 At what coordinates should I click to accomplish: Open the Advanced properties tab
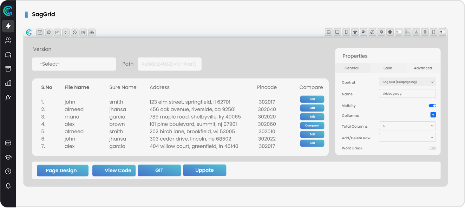point(423,68)
